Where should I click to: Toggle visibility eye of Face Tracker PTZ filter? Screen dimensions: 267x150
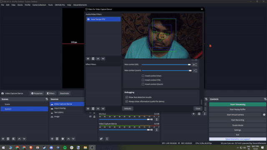88,19
